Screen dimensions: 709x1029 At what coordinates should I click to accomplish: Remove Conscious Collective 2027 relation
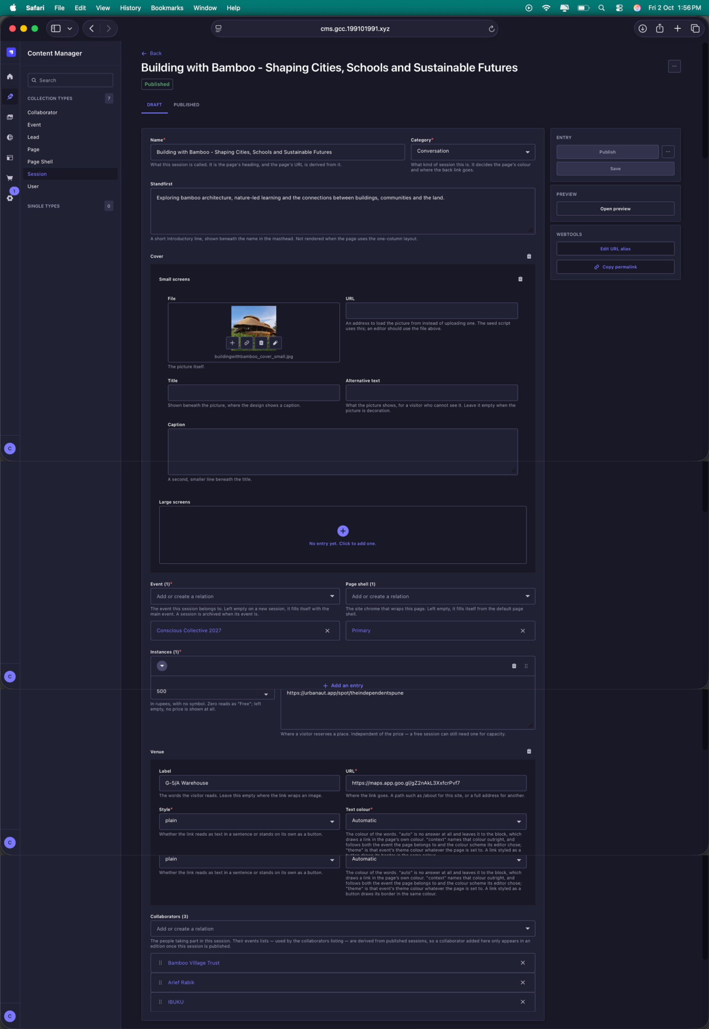pyautogui.click(x=327, y=631)
